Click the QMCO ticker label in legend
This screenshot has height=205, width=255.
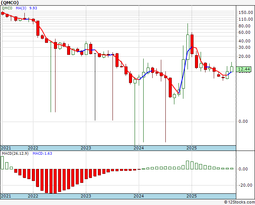(7, 8)
